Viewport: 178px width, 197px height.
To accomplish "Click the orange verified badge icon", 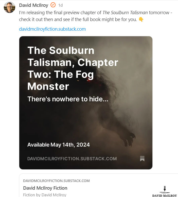I will tap(53, 5).
